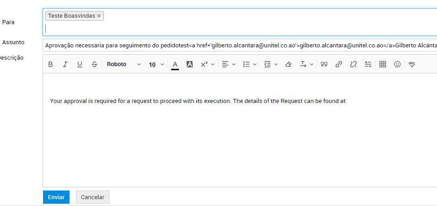This screenshot has height=206, width=437.
Task: Insert a table
Action: click(x=383, y=64)
